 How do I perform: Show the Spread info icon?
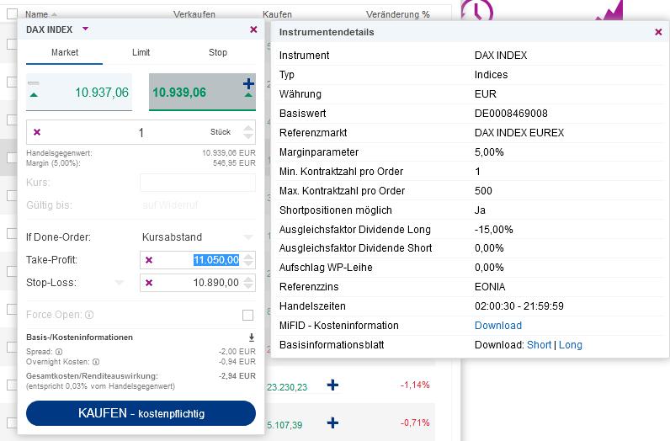click(59, 352)
